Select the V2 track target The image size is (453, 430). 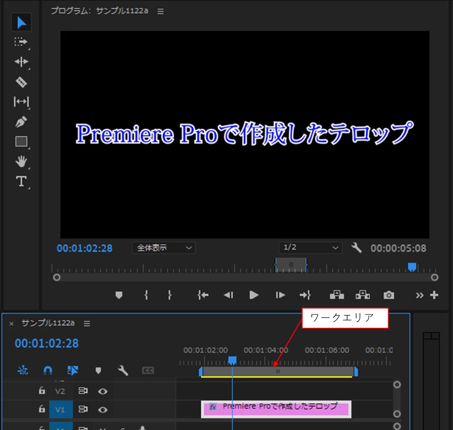(x=60, y=391)
